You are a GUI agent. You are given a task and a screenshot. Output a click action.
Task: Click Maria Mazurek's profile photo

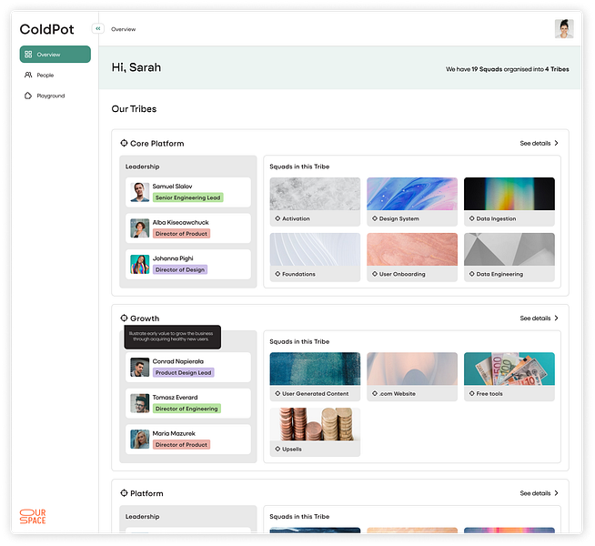[139, 439]
